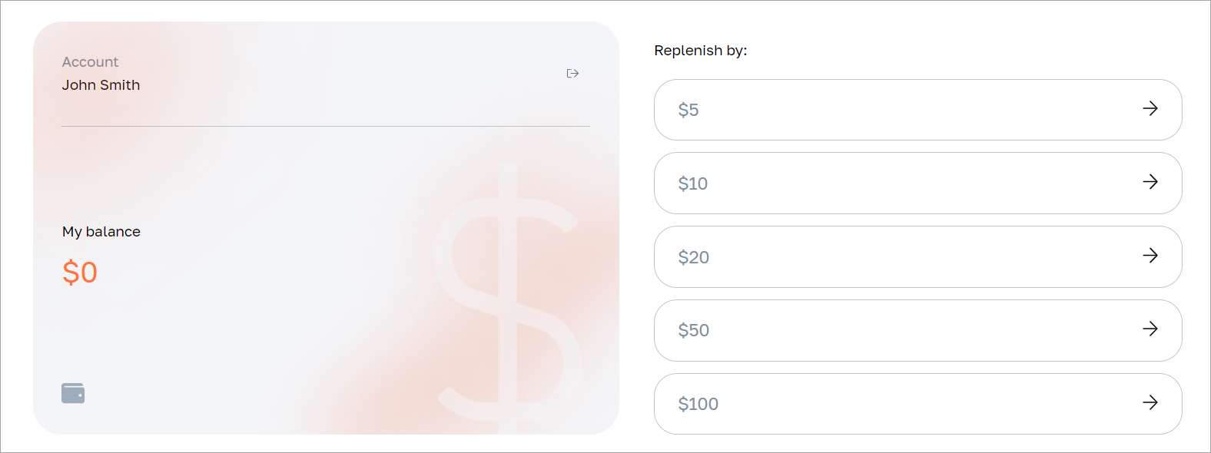Viewport: 1211px width, 453px height.
Task: Click the arrow icon in the $50 row
Action: 1150,329
